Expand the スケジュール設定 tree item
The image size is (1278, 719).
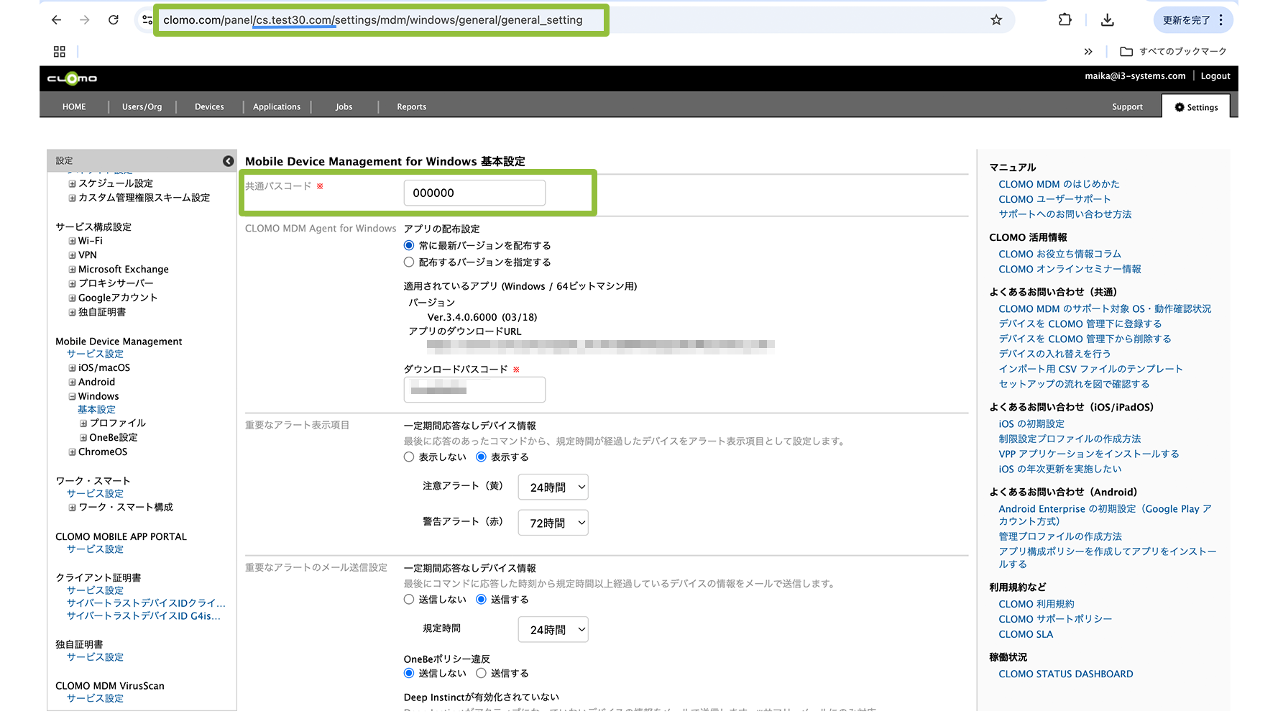[x=72, y=183]
